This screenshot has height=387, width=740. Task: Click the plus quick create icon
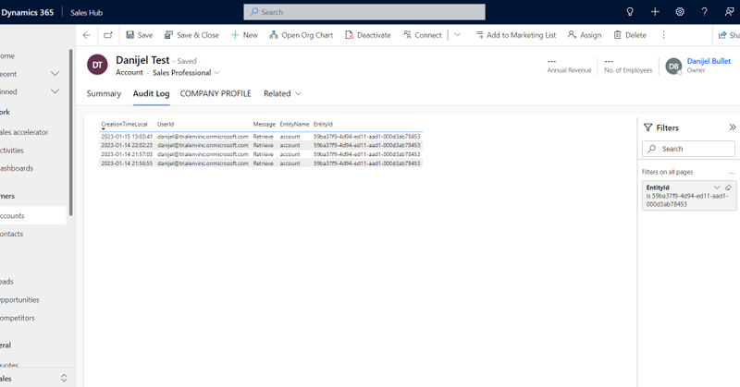point(655,12)
